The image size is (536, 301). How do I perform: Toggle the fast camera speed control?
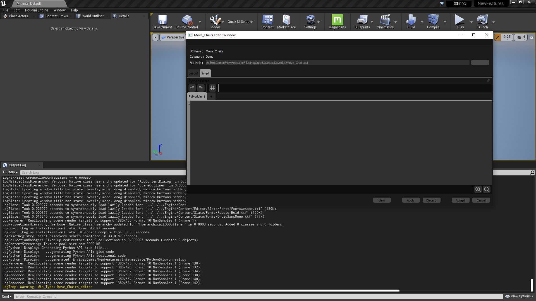(519, 37)
